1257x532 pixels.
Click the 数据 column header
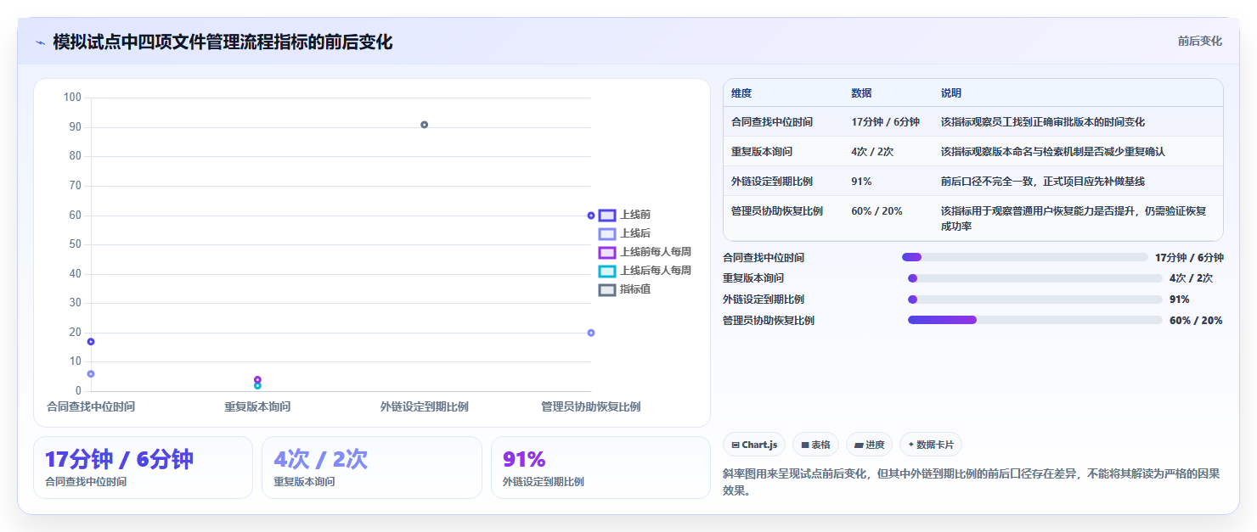(861, 93)
